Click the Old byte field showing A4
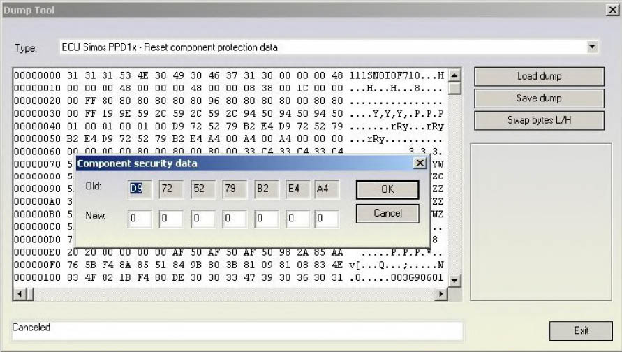This screenshot has height=352, width=622. coord(326,189)
